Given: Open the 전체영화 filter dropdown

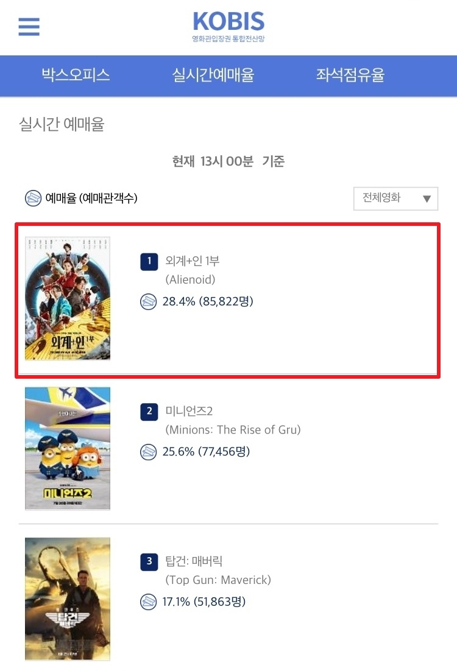Looking at the screenshot, I should point(395,198).
